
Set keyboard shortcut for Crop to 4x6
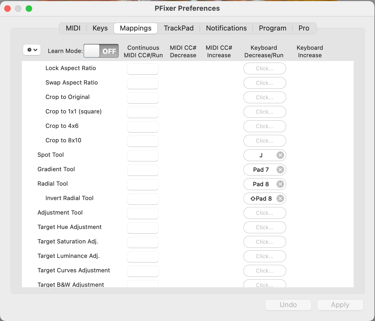coord(265,126)
